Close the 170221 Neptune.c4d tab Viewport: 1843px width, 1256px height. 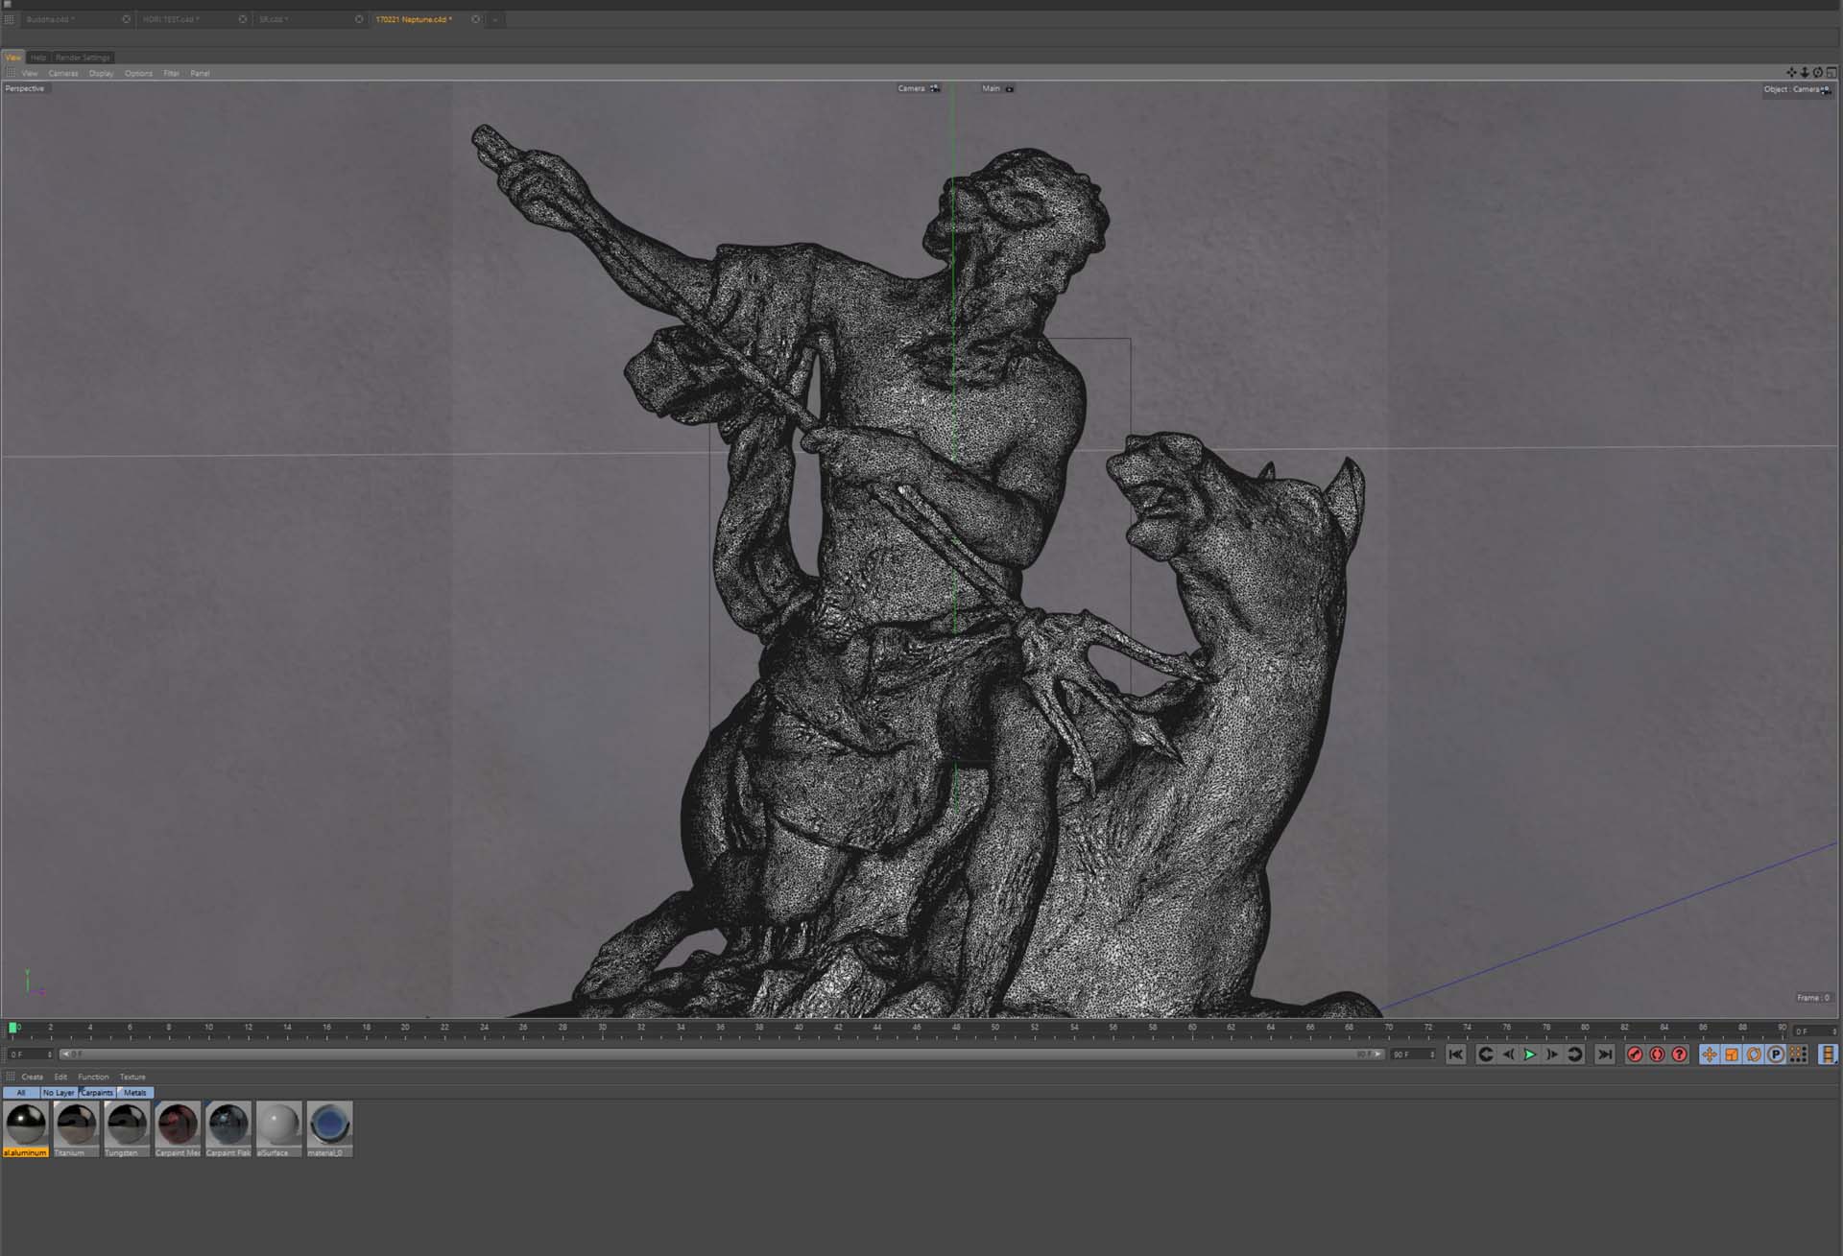(475, 19)
